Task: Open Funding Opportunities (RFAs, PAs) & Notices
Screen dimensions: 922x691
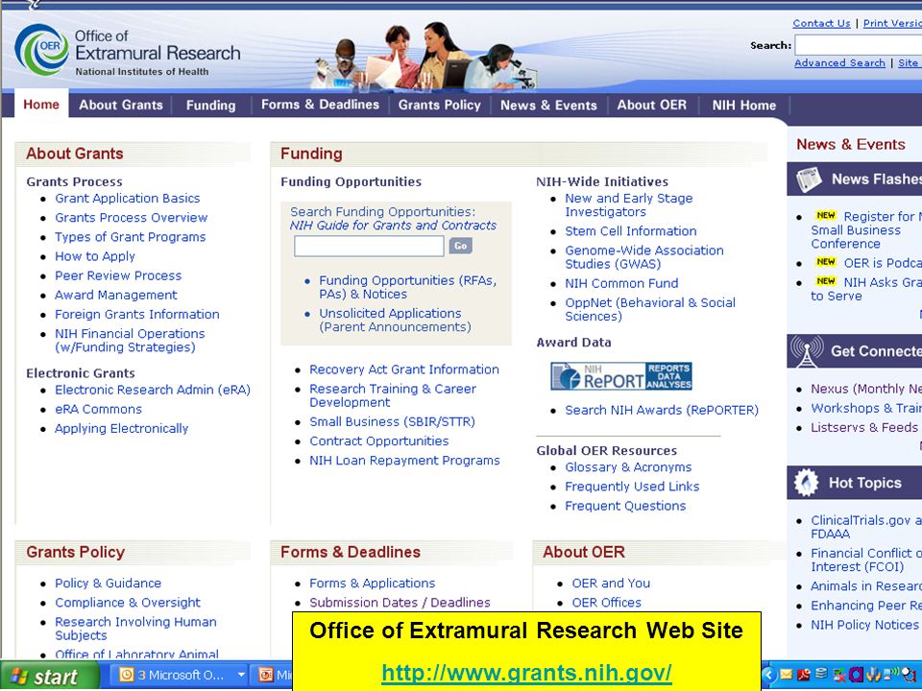Action: click(x=407, y=287)
